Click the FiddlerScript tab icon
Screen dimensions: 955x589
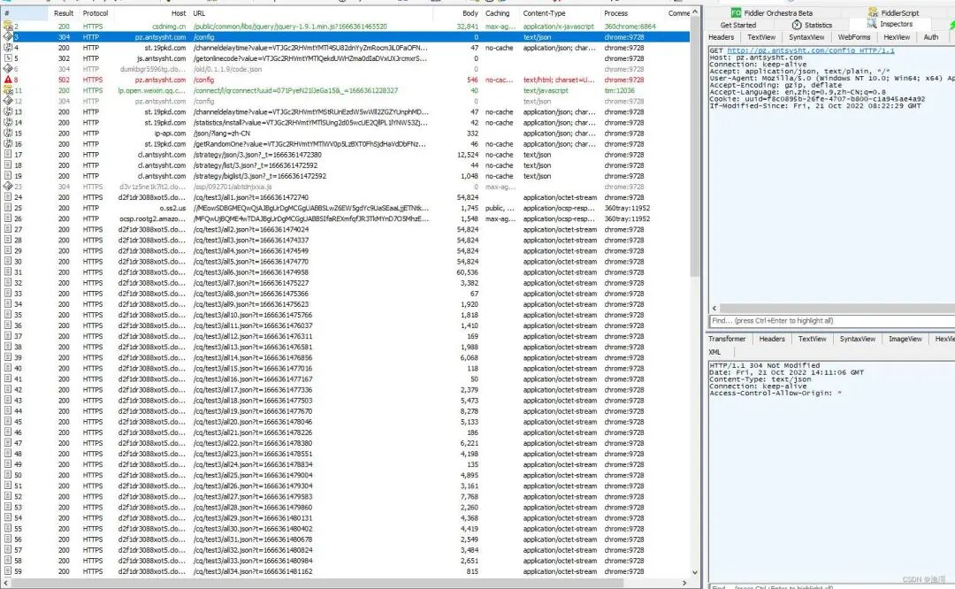click(874, 12)
